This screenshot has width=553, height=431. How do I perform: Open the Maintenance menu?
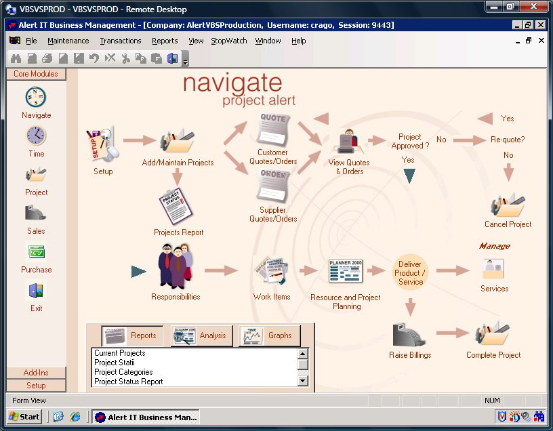[x=68, y=41]
